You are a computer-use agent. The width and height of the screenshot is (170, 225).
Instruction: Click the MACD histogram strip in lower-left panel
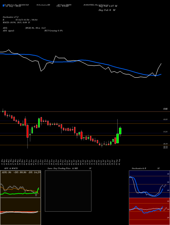coord(19,212)
